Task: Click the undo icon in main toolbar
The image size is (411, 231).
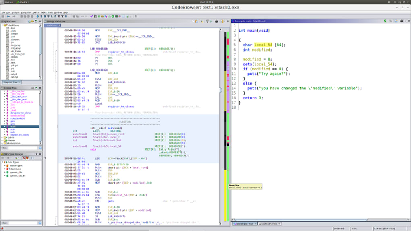Action: point(83,16)
